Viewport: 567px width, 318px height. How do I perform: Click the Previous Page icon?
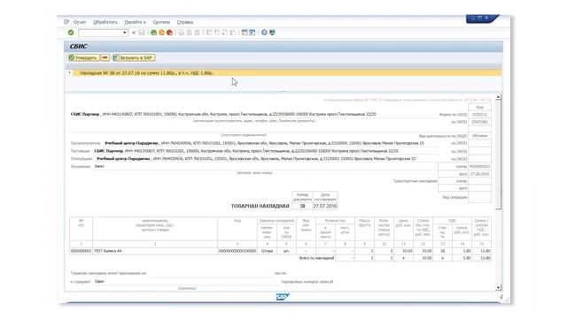click(x=217, y=33)
